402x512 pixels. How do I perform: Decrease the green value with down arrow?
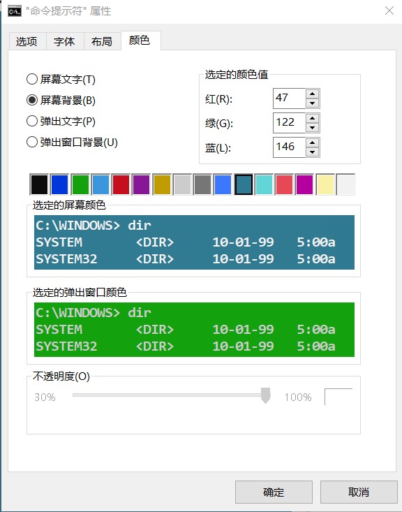tap(312, 128)
